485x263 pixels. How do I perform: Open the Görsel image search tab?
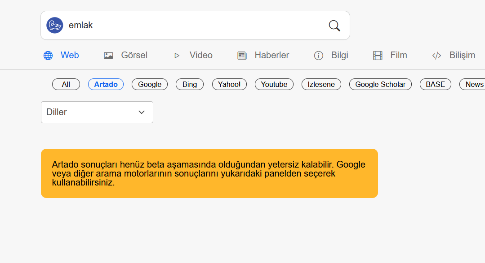(134, 55)
